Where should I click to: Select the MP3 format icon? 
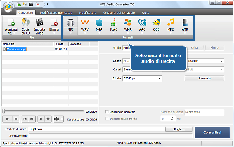point(71,24)
